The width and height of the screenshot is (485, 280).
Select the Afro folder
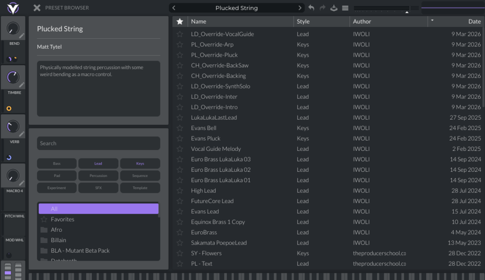(56, 230)
